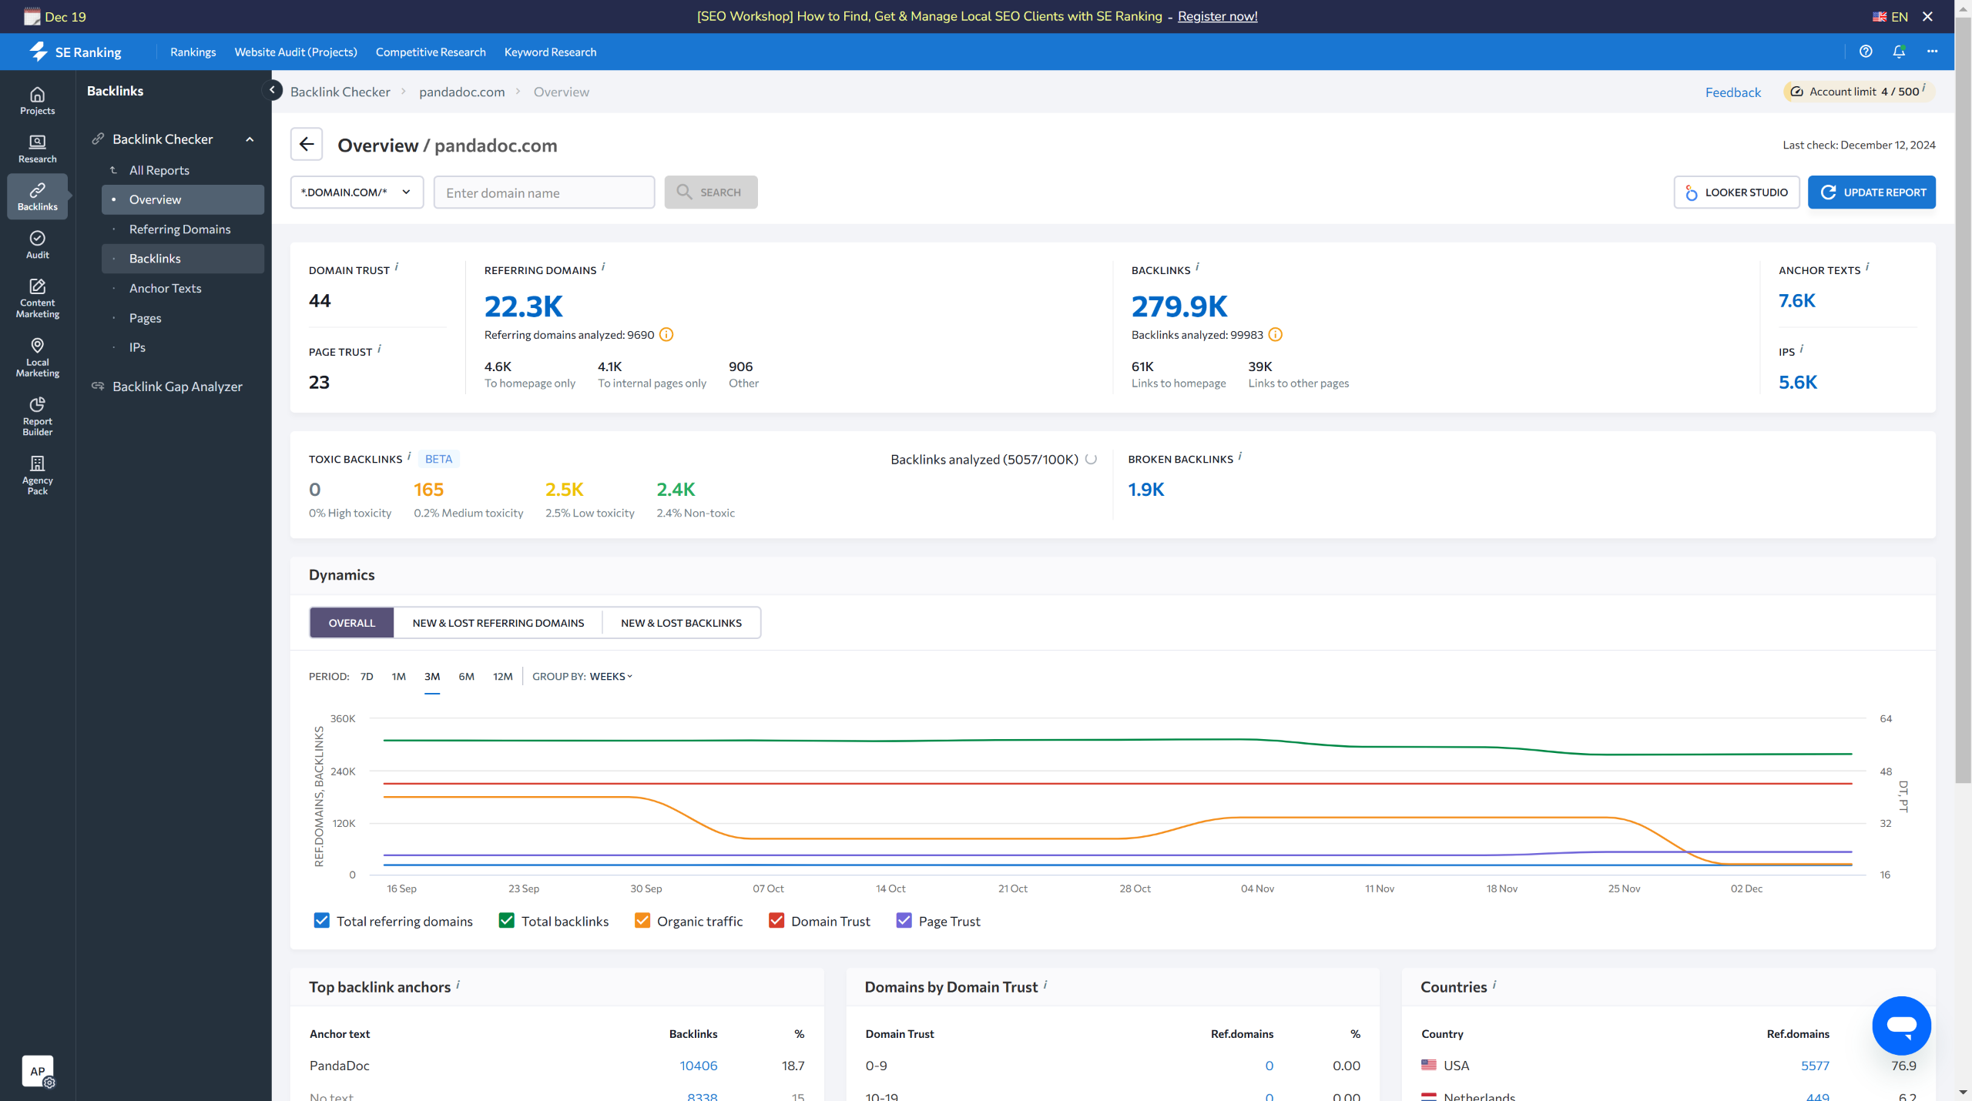1972x1101 pixels.
Task: Collapse the Backlink Checker menu section
Action: 250,139
